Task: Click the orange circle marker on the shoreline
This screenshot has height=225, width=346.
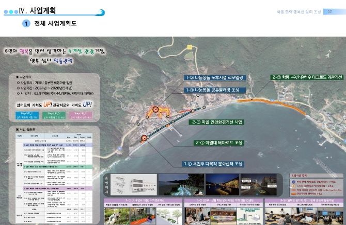Action: click(x=144, y=139)
